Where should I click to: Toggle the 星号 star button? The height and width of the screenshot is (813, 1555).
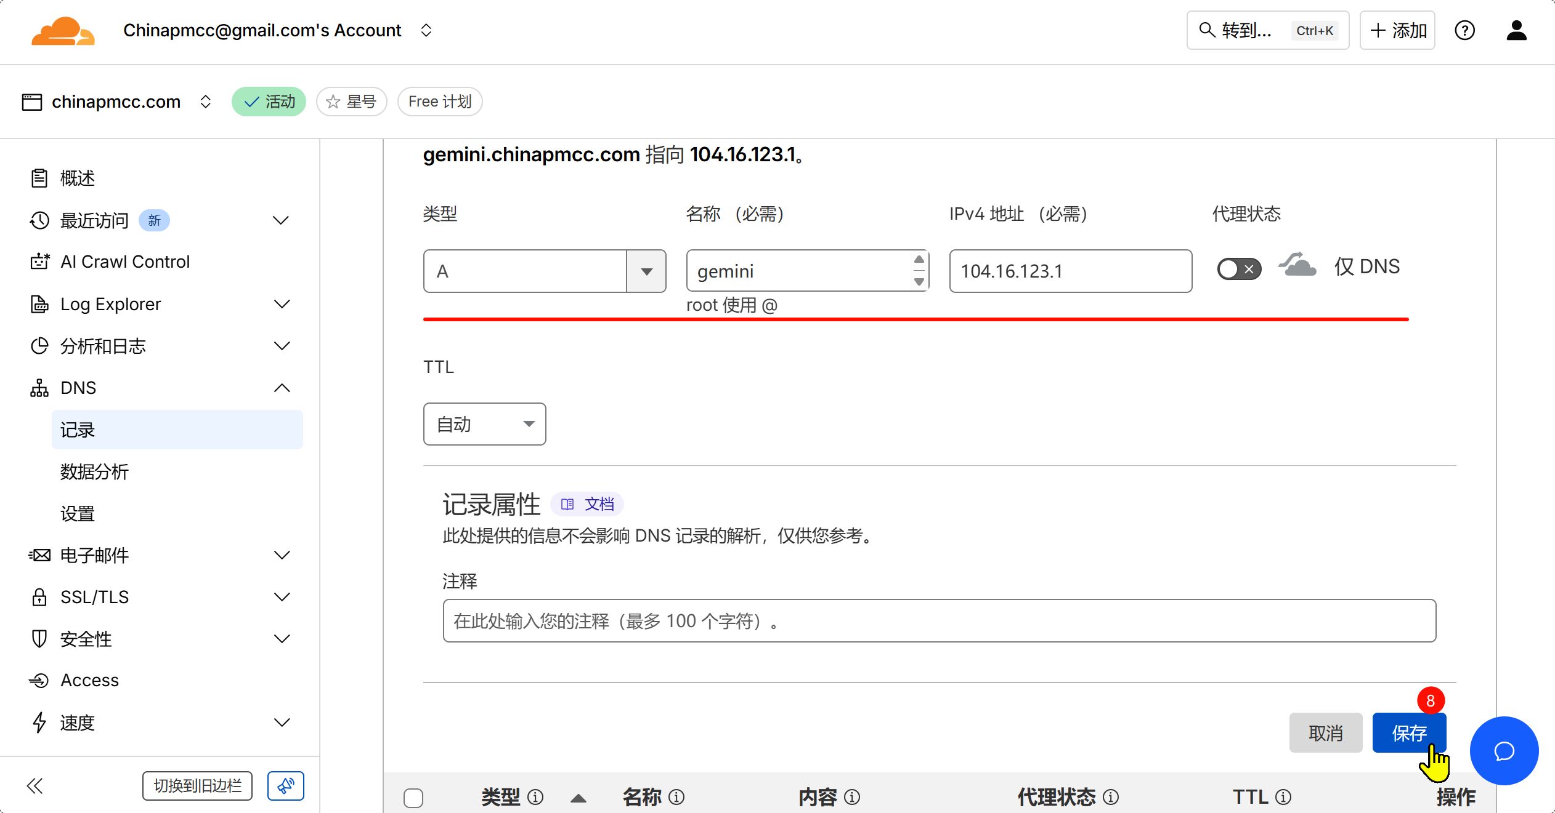(351, 102)
